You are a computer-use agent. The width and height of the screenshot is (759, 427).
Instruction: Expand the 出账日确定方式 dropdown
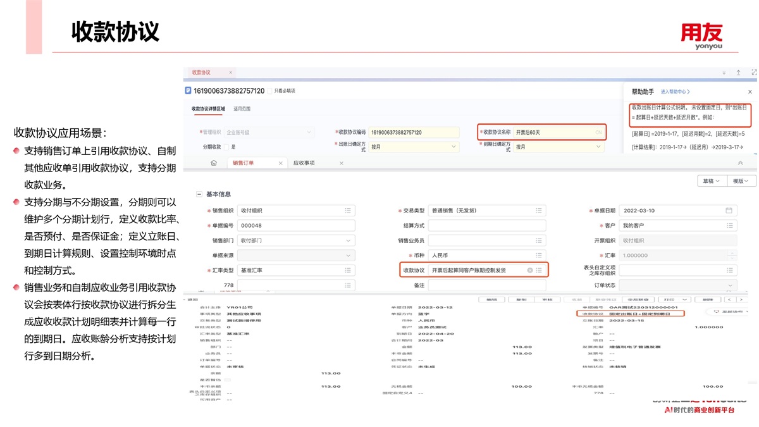(454, 147)
